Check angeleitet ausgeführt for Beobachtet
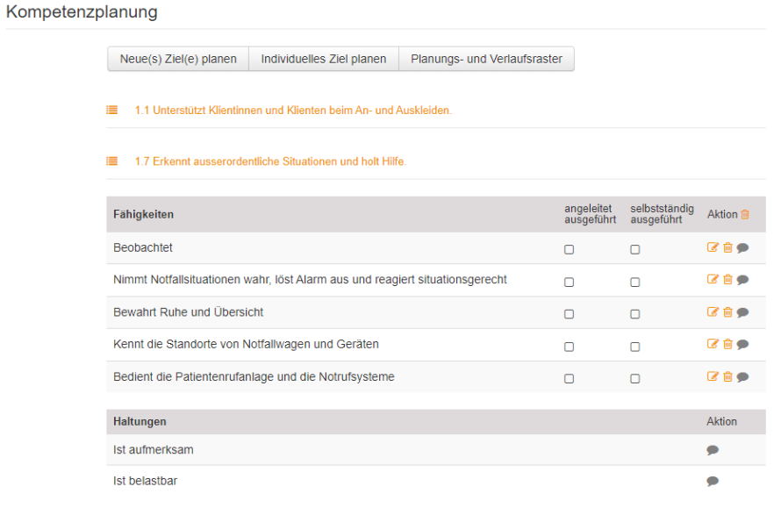781x515 pixels. coord(569,249)
